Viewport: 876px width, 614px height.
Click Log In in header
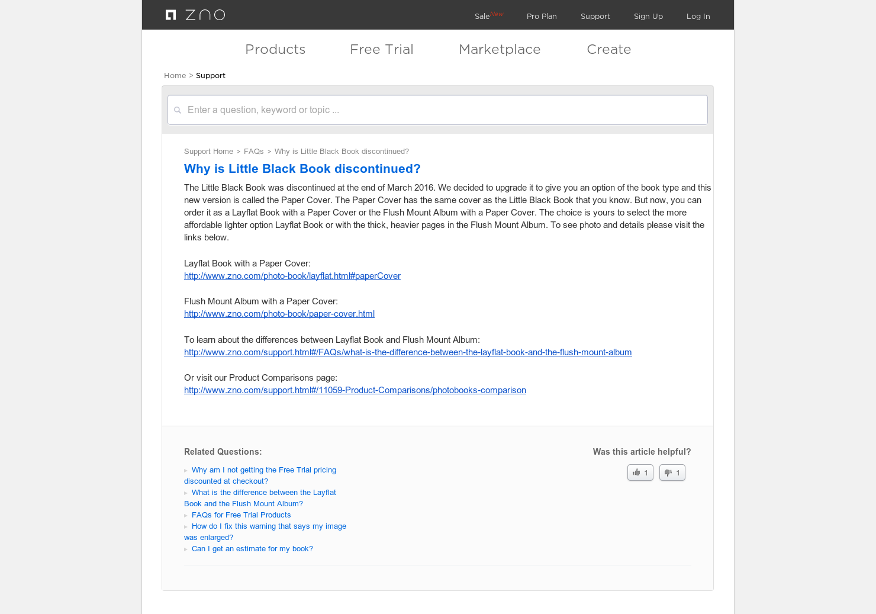tap(698, 17)
